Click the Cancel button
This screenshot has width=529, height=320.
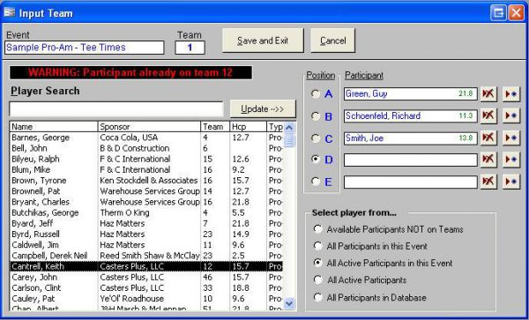332,41
